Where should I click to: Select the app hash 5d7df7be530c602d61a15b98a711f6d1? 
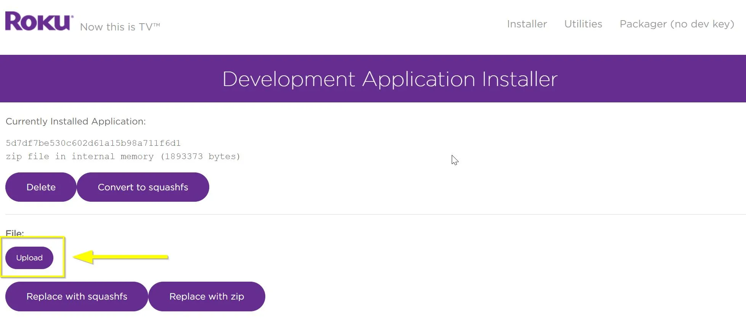(x=93, y=143)
